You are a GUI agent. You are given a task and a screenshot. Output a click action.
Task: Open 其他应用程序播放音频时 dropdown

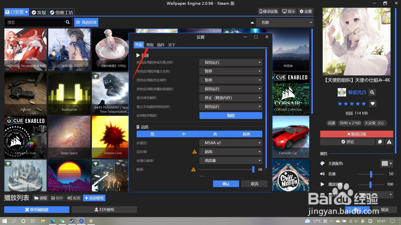click(231, 89)
